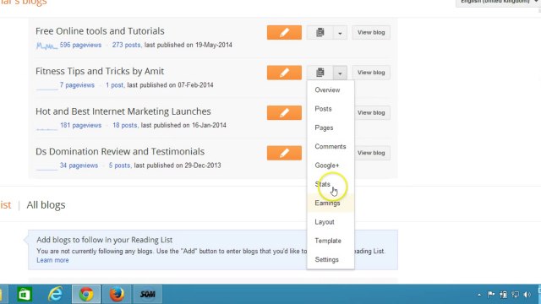View blog Hot and Best Internet Marketing
This screenshot has height=304, width=541.
click(372, 112)
